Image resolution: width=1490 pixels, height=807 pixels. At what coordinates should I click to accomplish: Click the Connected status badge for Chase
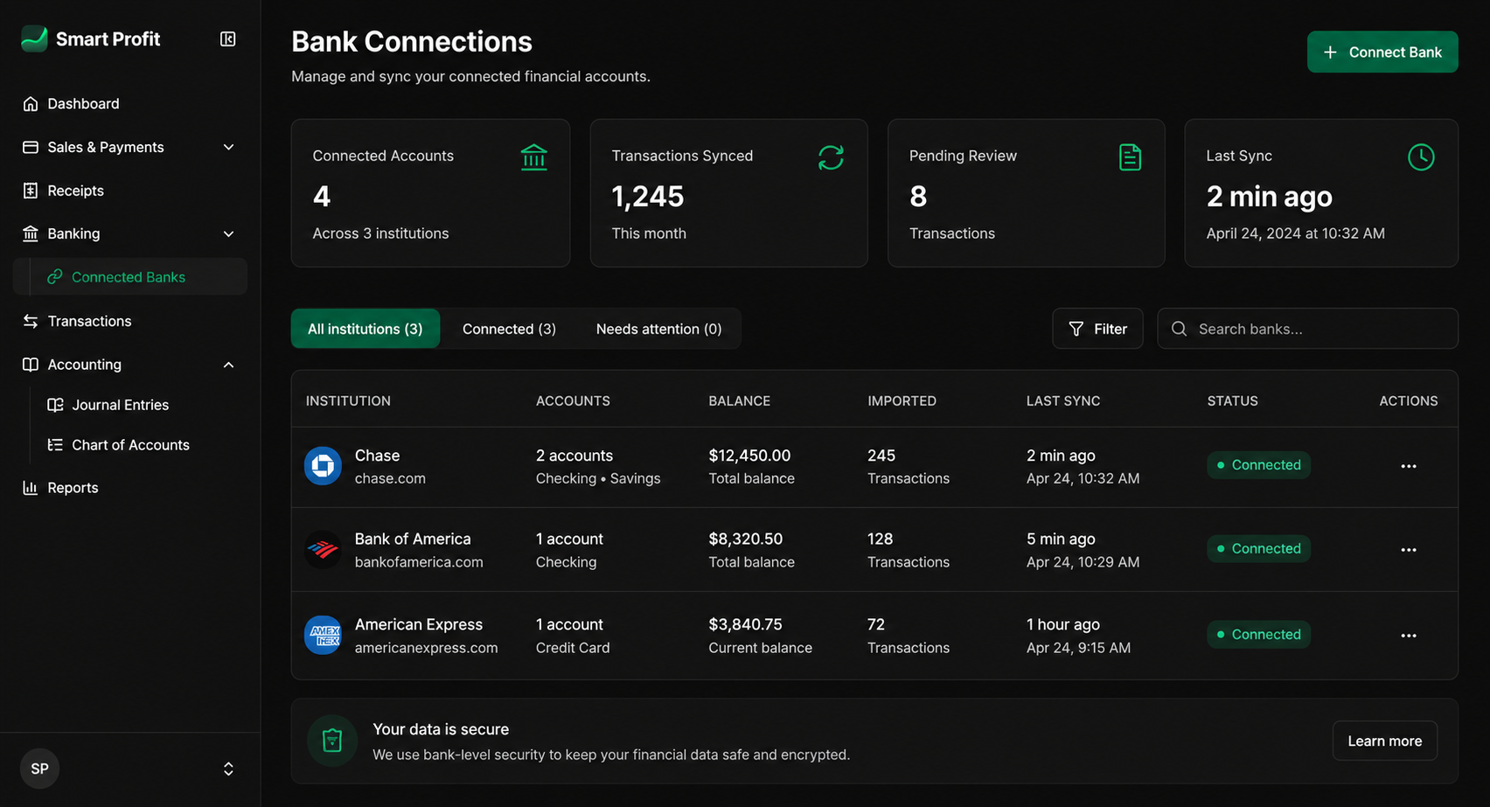(1258, 465)
